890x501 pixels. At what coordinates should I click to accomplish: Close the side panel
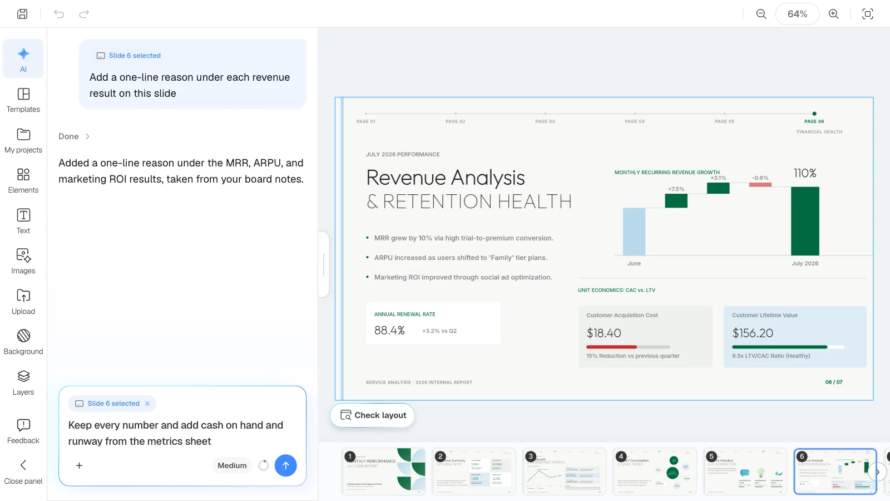pyautogui.click(x=23, y=471)
